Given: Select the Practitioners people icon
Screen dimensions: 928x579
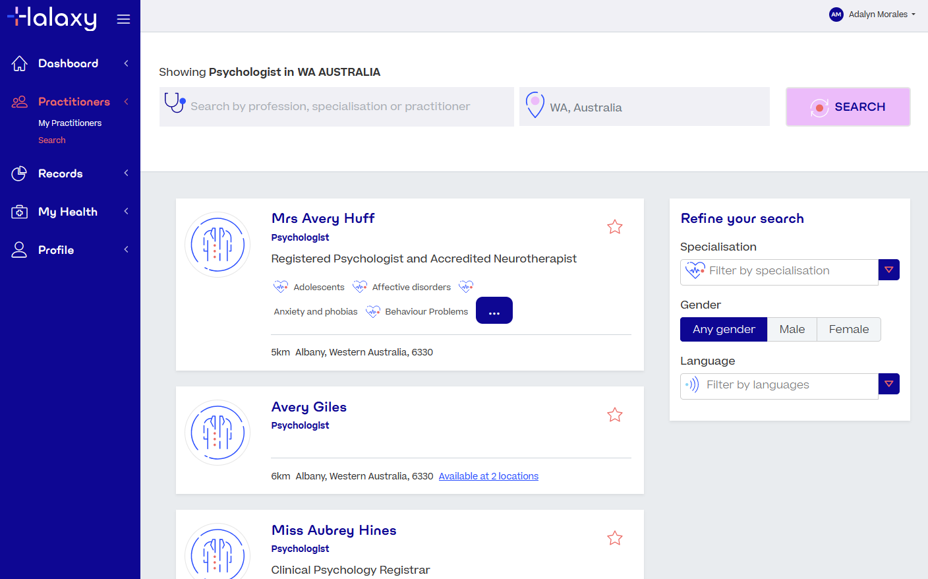Looking at the screenshot, I should [18, 102].
